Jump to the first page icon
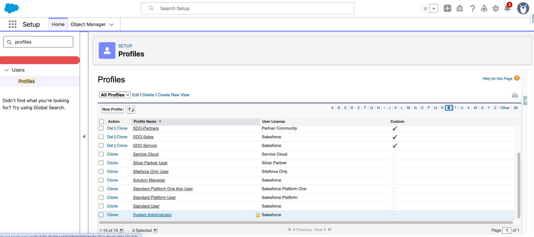The width and height of the screenshot is (534, 237). [289, 229]
